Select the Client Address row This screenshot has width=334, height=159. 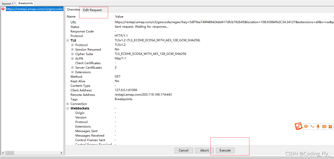coord(200,90)
